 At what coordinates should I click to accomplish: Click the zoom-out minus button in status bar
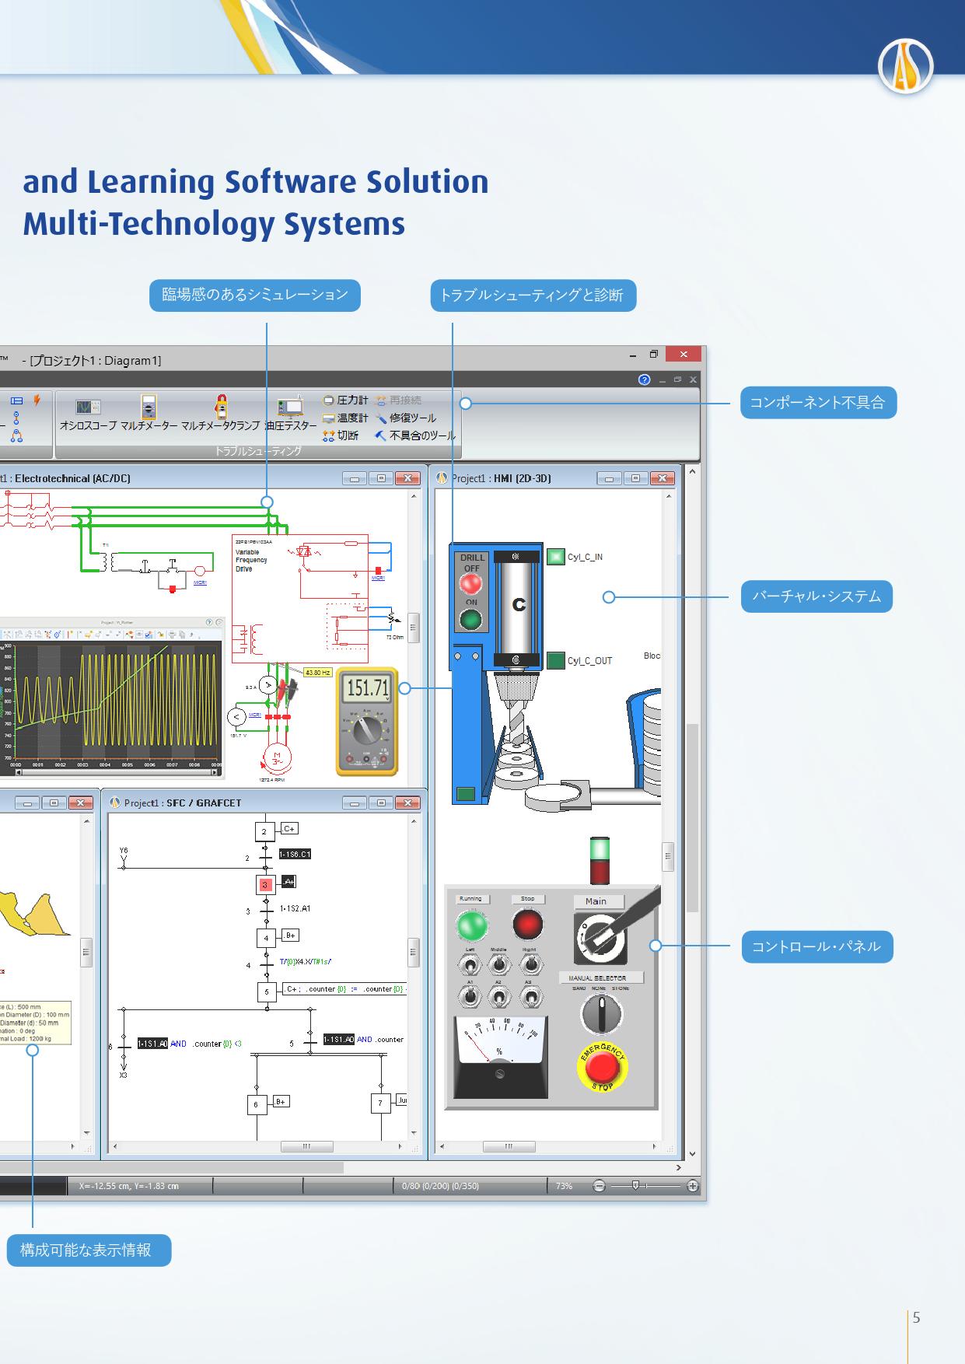pyautogui.click(x=599, y=1186)
